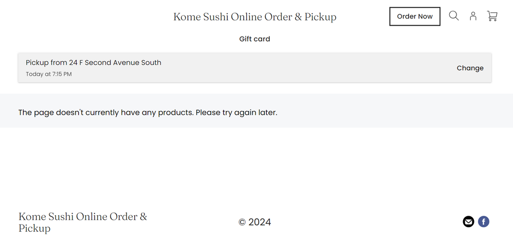Open the shopping cart icon
The height and width of the screenshot is (244, 513).
(492, 16)
